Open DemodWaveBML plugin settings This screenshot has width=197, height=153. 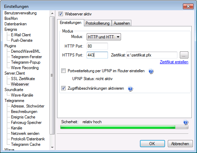[x=25, y=51]
